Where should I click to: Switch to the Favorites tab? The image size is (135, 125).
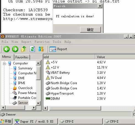(x=22, y=57)
